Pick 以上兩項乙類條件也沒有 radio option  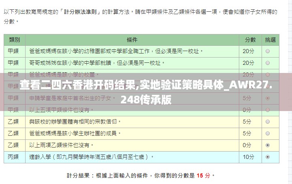pyautogui.click(x=268, y=145)
